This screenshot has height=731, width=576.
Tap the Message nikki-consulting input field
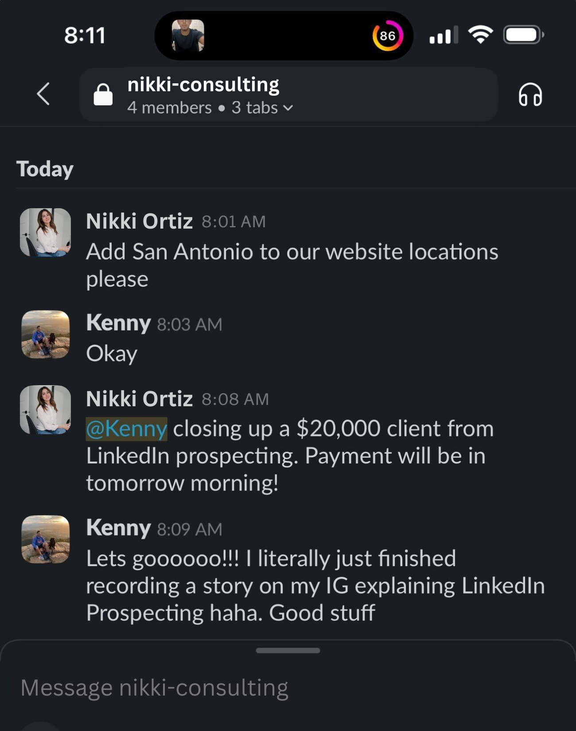pos(155,688)
